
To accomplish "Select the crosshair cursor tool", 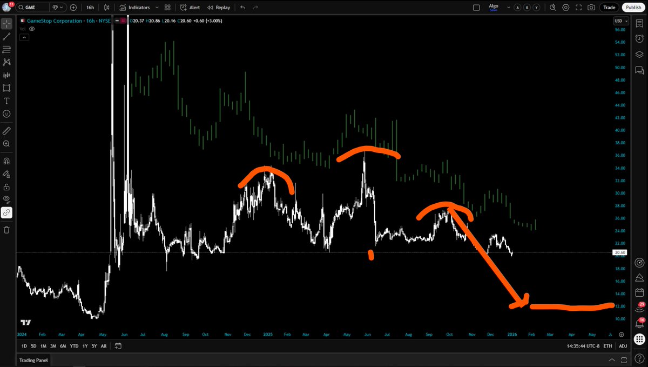I will tap(6, 24).
